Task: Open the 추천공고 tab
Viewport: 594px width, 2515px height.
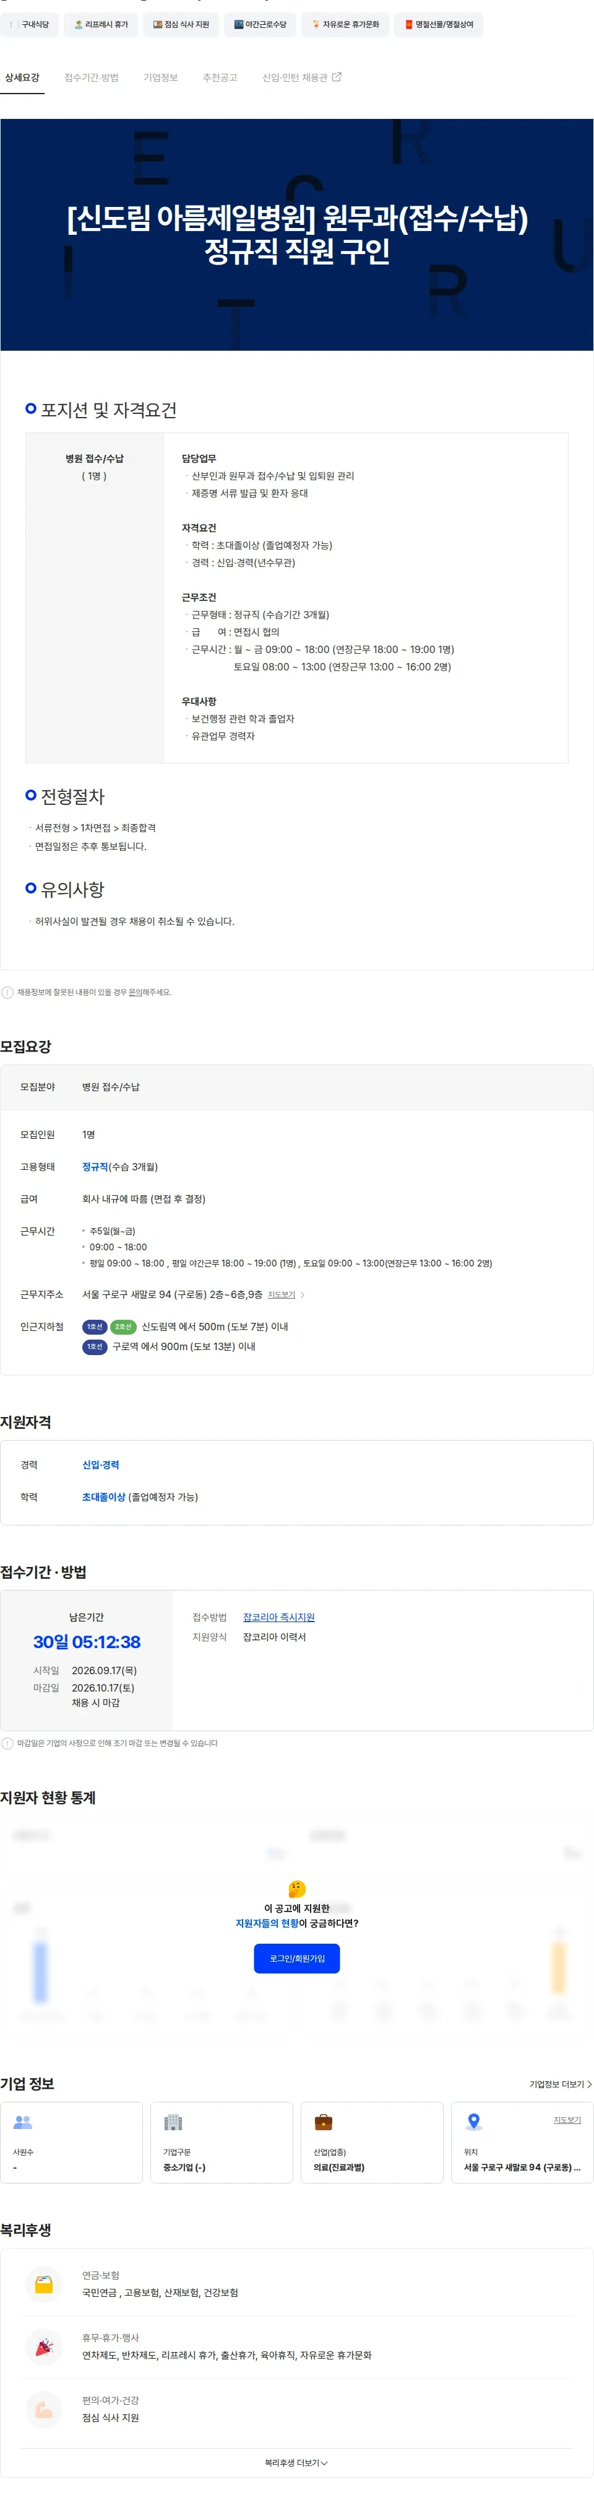Action: coord(220,77)
